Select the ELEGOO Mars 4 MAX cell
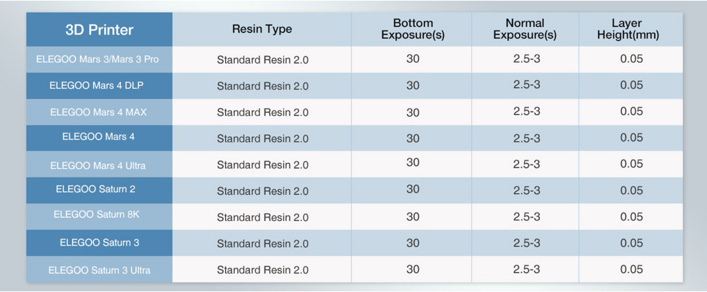 pos(99,112)
